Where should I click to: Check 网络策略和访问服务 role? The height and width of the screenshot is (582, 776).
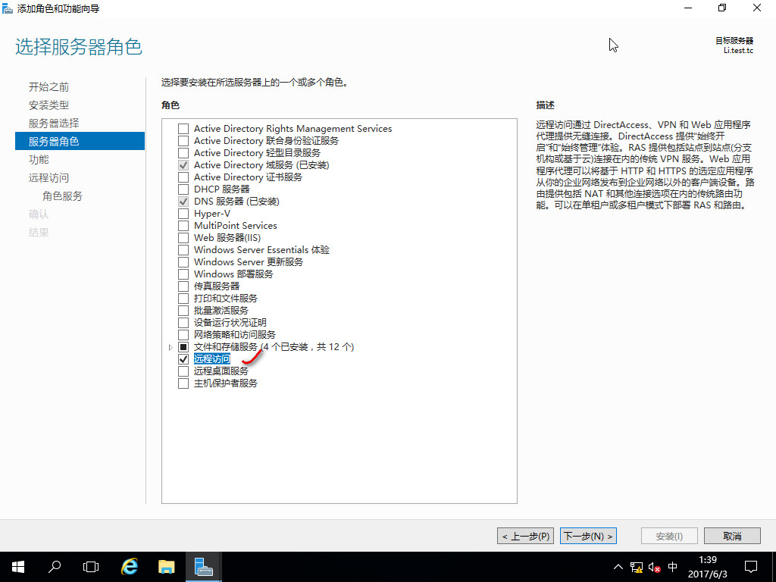[183, 335]
